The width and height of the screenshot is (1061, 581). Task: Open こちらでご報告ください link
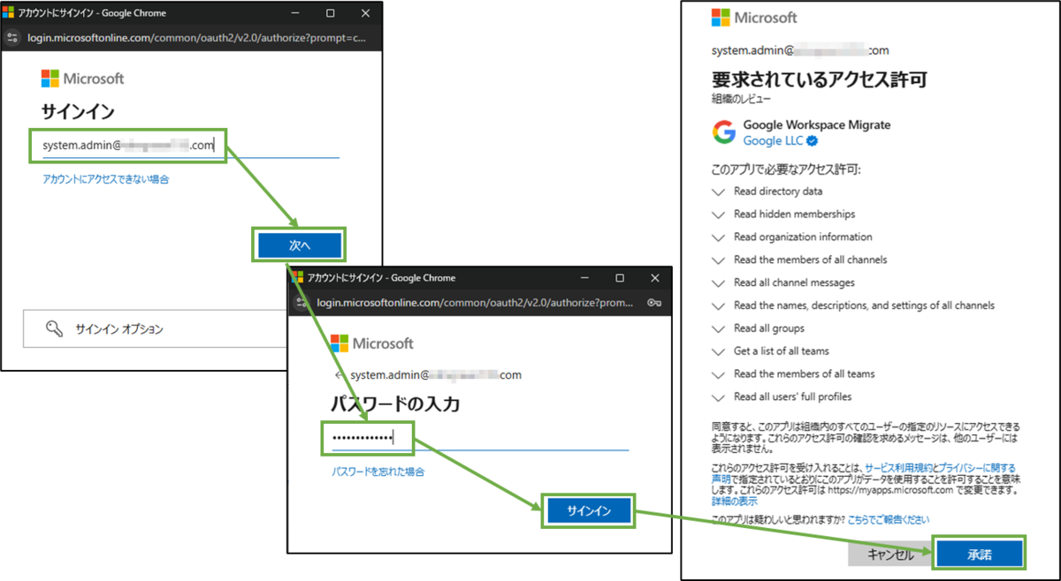[x=889, y=519]
